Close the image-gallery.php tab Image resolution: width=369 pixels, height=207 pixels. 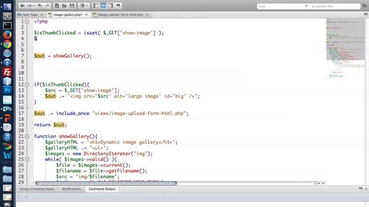(86, 15)
